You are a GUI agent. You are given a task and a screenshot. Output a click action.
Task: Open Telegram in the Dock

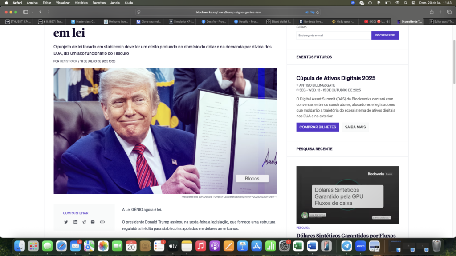pos(346,246)
